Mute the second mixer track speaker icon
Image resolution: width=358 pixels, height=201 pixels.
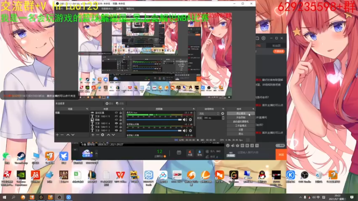click(x=185, y=130)
